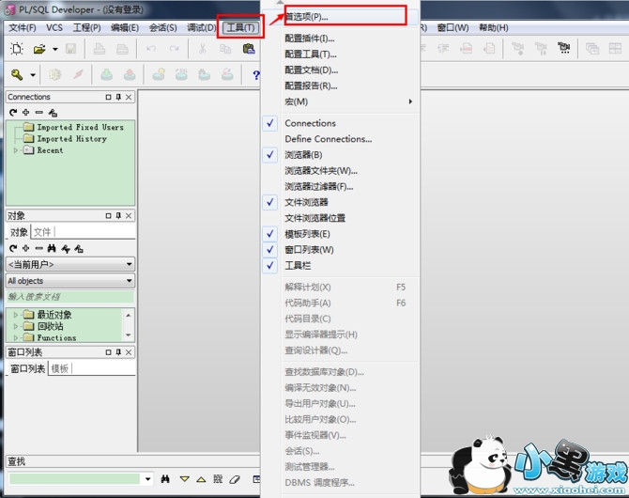This screenshot has width=629, height=498.
Task: Click the Open folder toolbar icon
Action: (x=39, y=49)
